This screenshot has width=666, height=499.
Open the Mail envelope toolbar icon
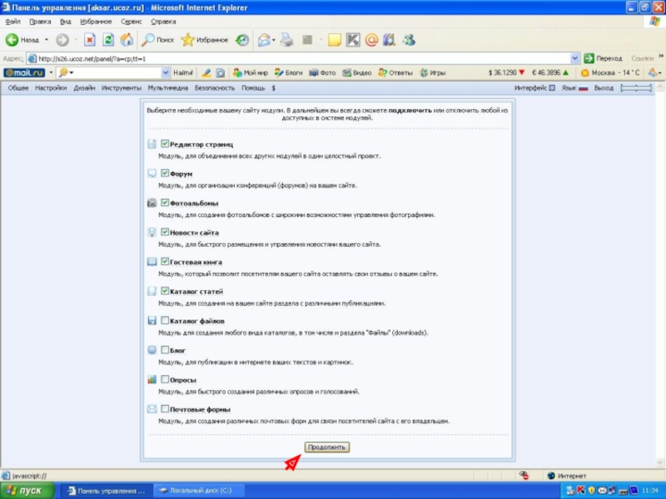point(265,39)
